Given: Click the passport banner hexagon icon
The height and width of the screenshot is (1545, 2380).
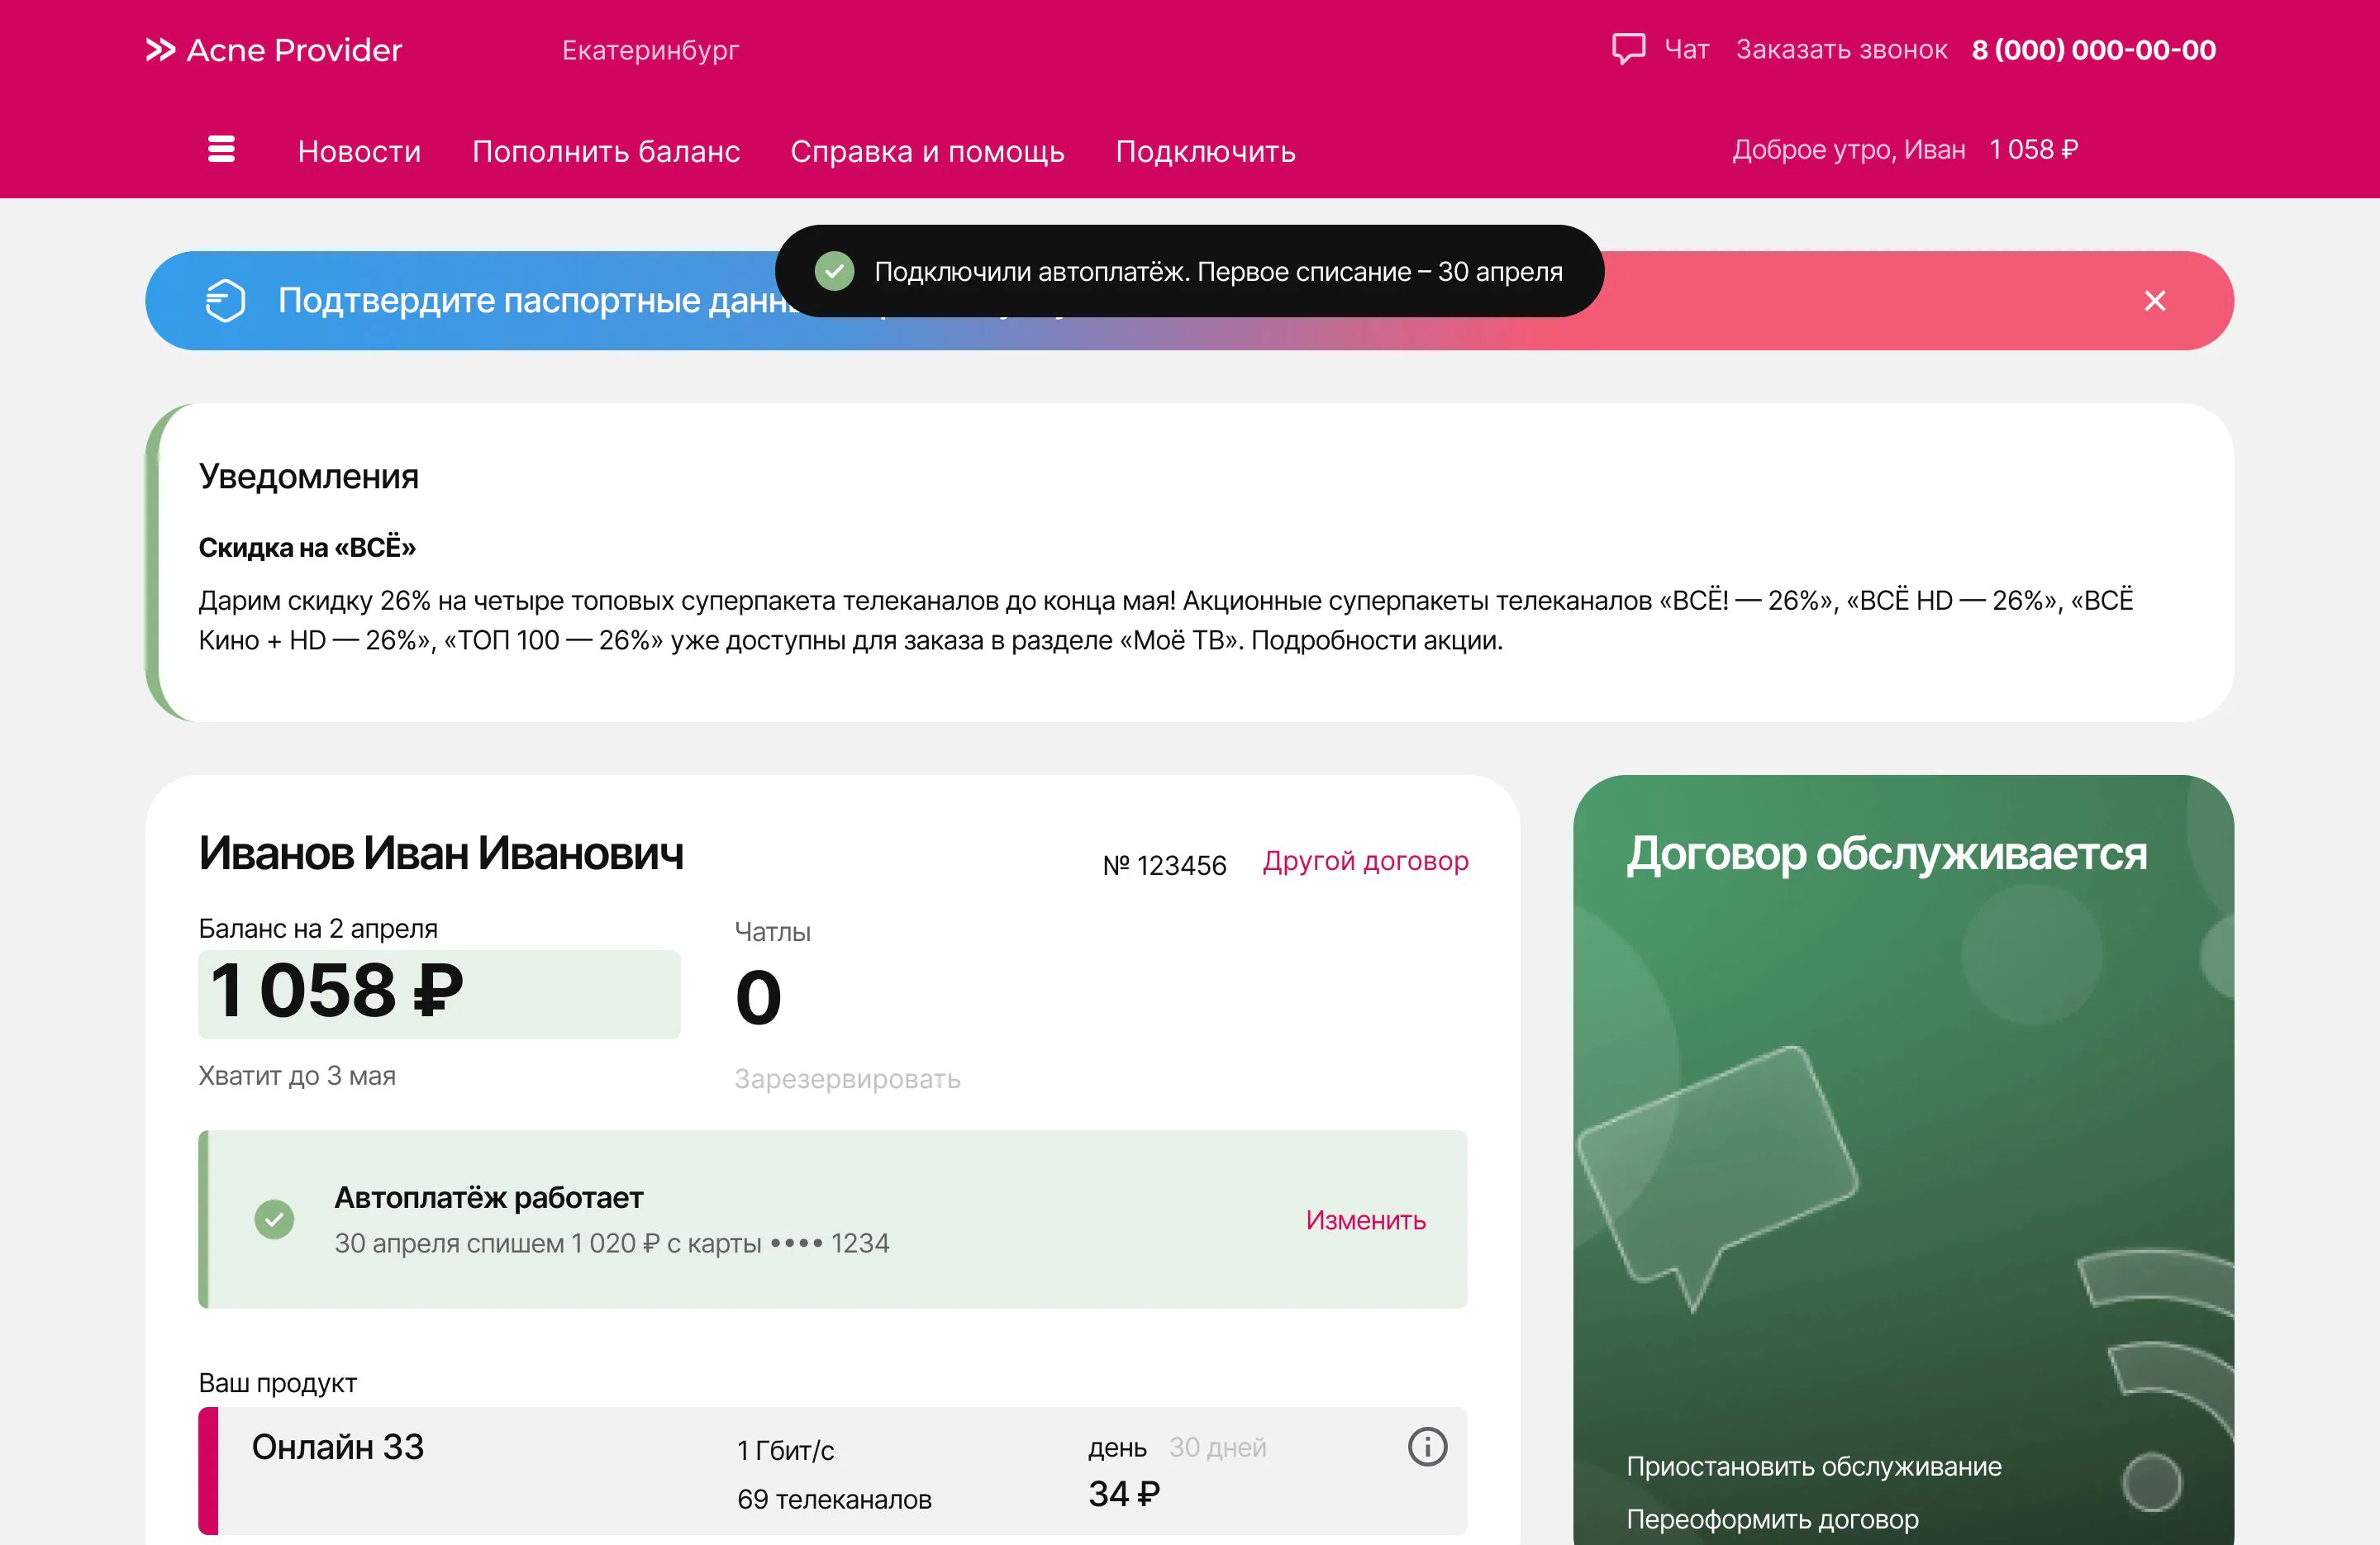Looking at the screenshot, I should (225, 300).
